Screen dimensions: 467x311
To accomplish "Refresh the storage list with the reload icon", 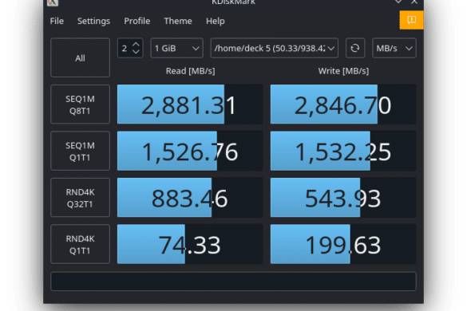I will click(355, 48).
